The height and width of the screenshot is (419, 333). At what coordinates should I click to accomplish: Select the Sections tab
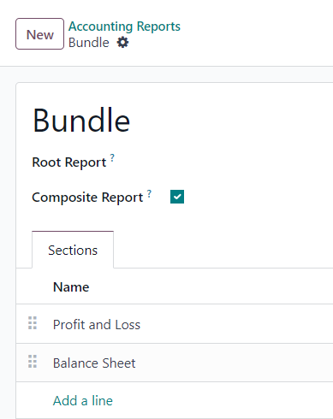(73, 250)
